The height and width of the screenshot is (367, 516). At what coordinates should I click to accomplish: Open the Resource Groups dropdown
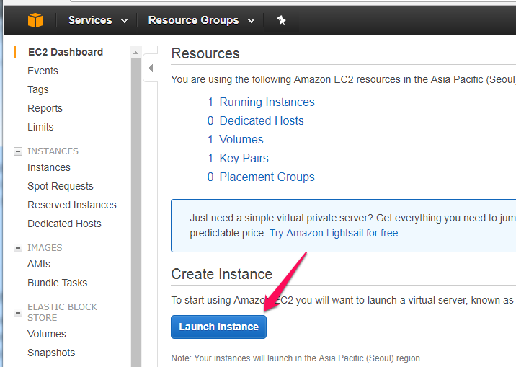(x=201, y=20)
